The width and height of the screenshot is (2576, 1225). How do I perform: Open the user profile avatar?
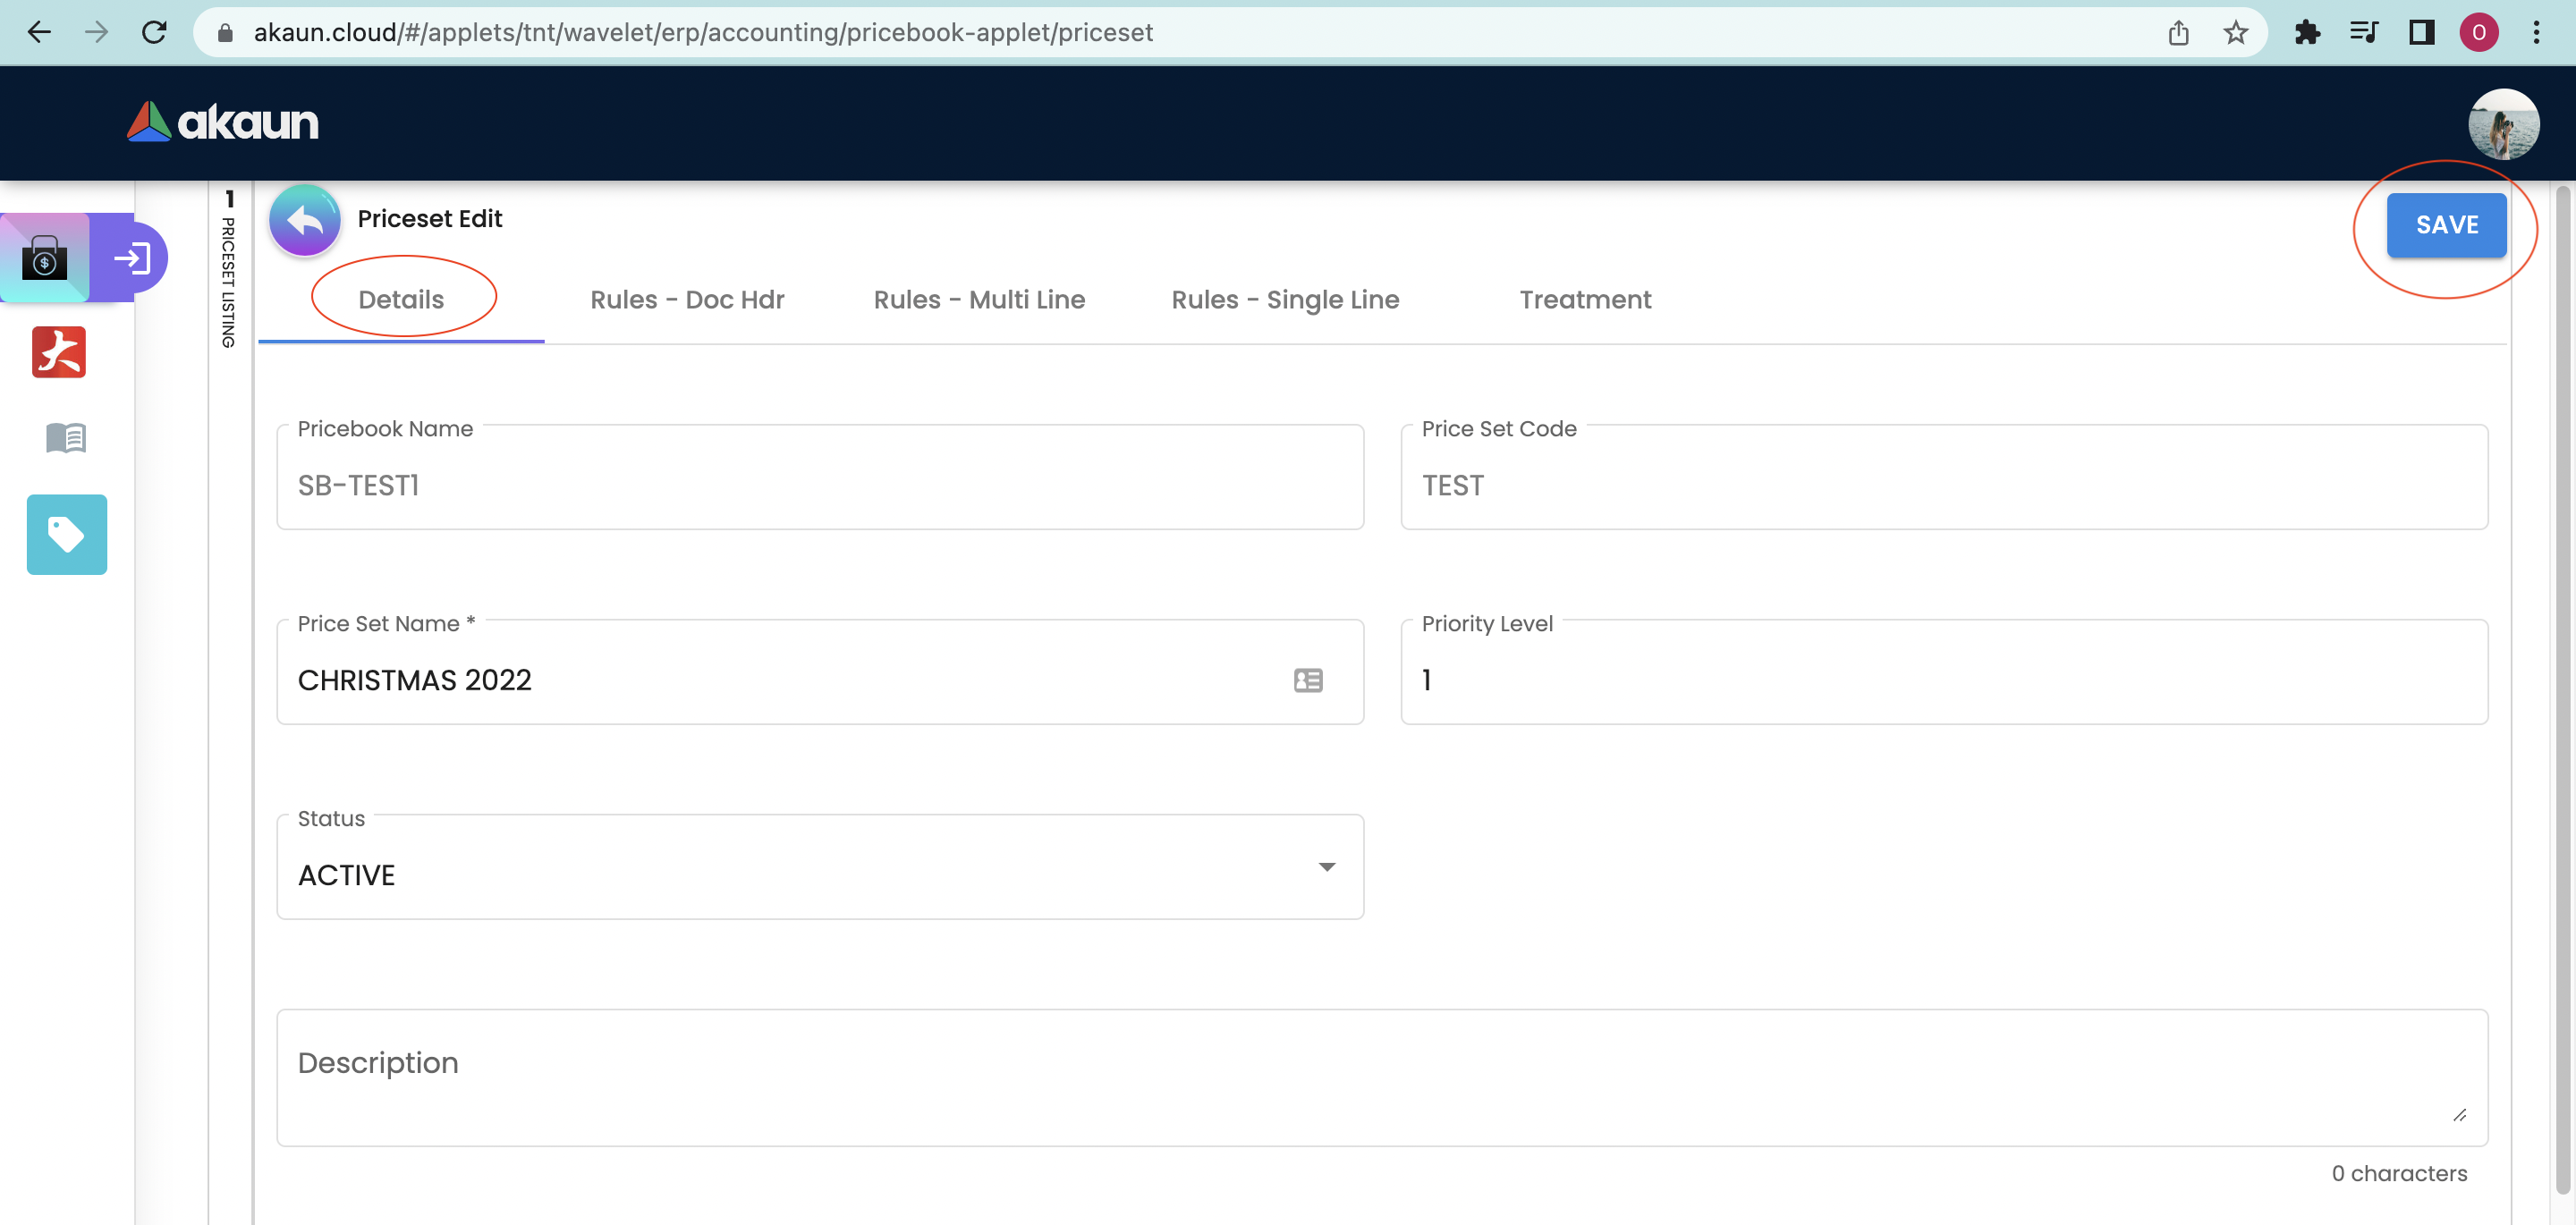2502,124
